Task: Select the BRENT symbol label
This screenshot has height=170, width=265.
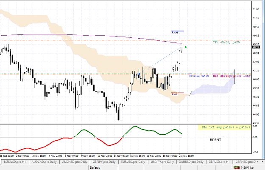Action: coord(215,140)
